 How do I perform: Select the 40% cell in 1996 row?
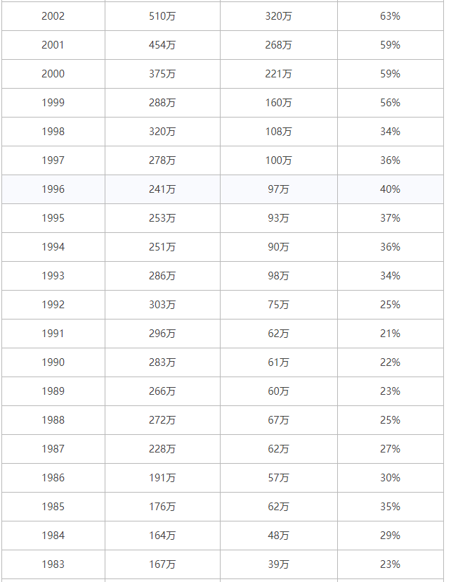pyautogui.click(x=390, y=189)
